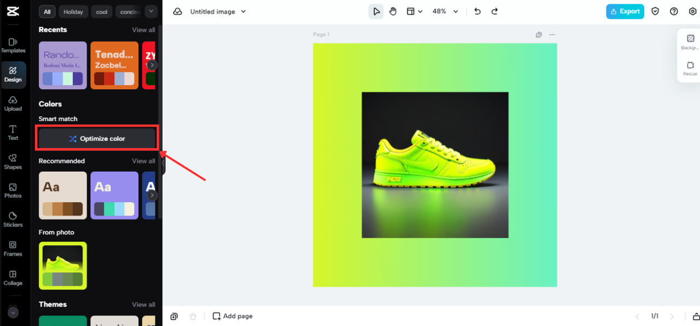Viewport: 700px width, 326px height.
Task: Select the Holiday filter chip
Action: (73, 11)
